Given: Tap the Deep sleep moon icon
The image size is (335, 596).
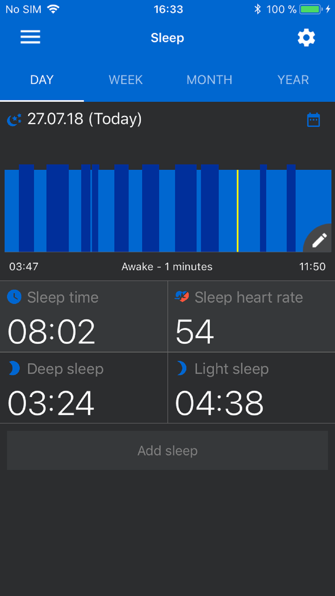Looking at the screenshot, I should point(14,368).
